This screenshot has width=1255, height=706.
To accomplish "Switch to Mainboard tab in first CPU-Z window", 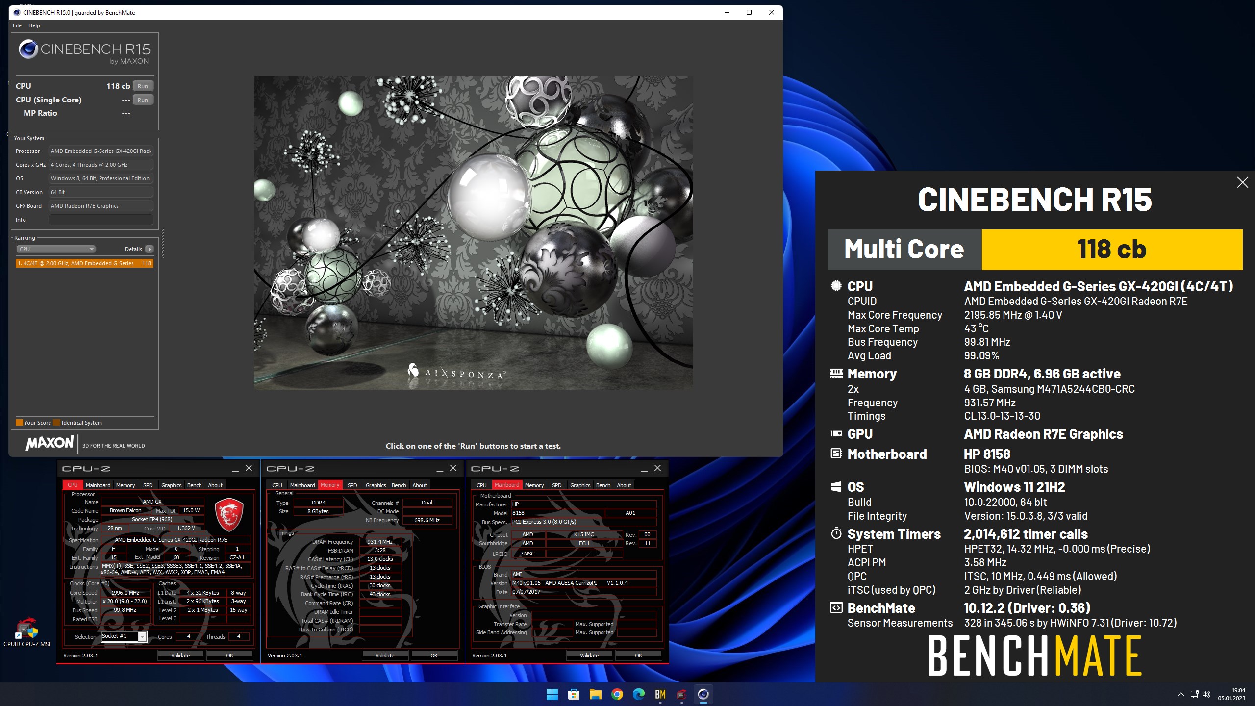I will 98,485.
